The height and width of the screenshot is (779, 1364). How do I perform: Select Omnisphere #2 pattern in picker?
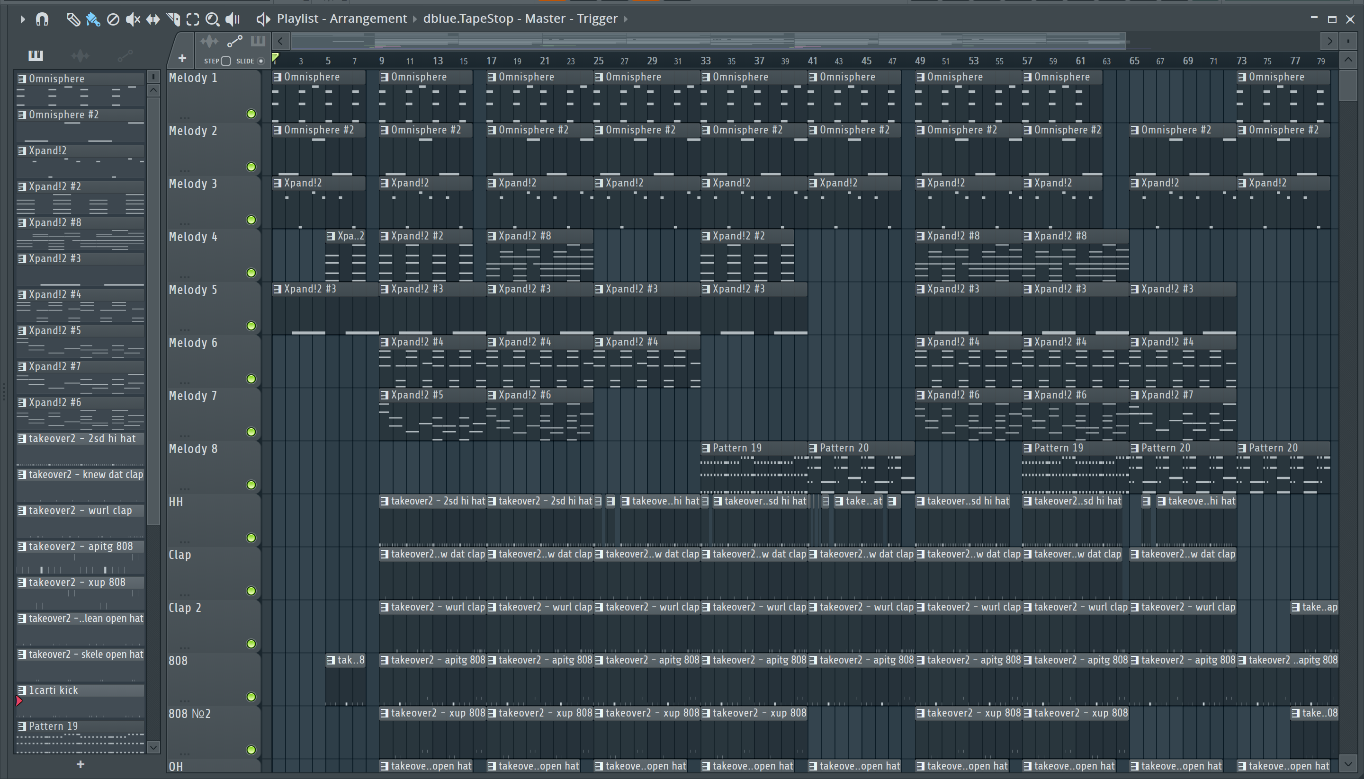pyautogui.click(x=81, y=126)
